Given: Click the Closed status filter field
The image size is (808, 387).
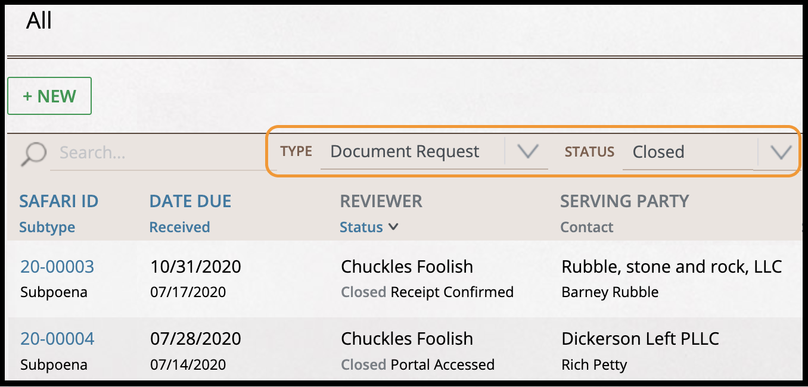Looking at the screenshot, I should click(x=685, y=152).
